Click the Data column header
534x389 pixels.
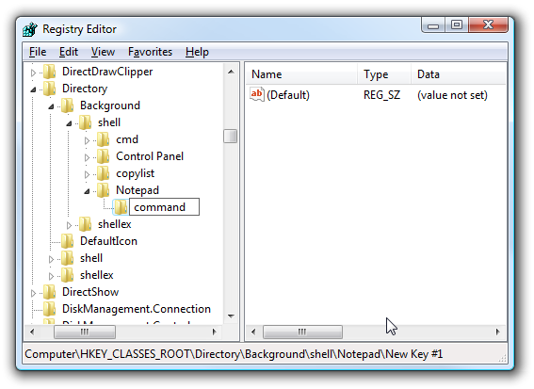click(x=459, y=74)
